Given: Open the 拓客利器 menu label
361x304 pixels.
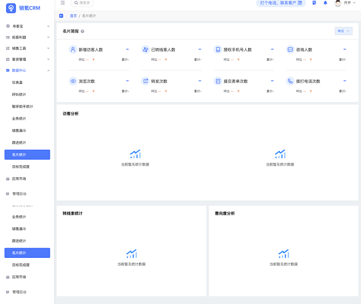Looking at the screenshot, I should click(19, 37).
